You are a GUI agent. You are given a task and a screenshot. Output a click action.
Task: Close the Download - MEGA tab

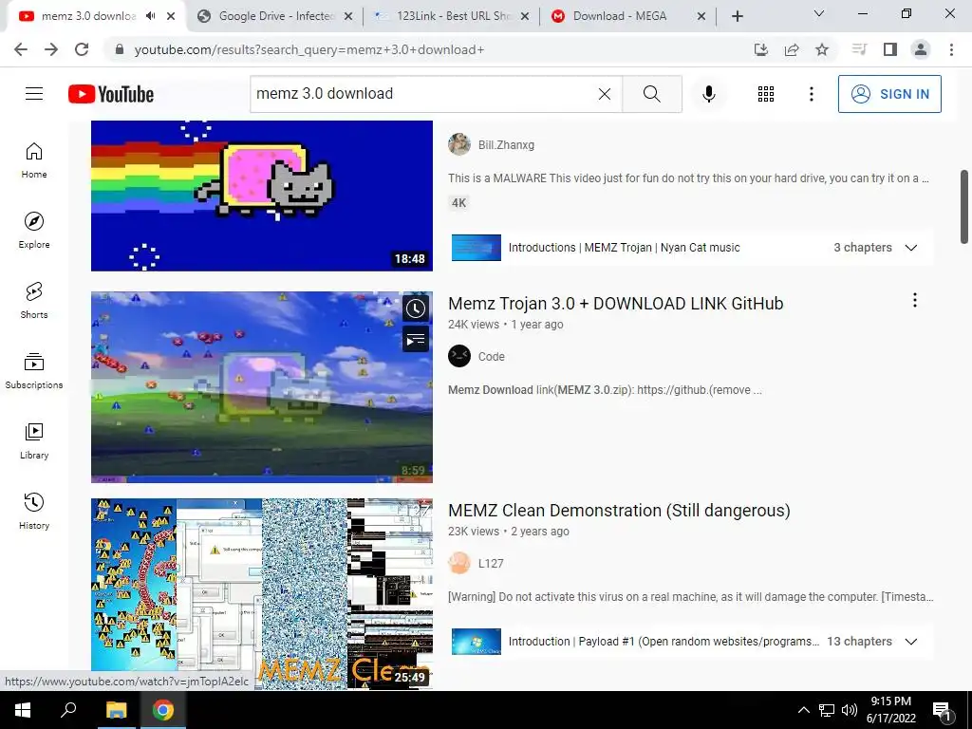pos(701,17)
